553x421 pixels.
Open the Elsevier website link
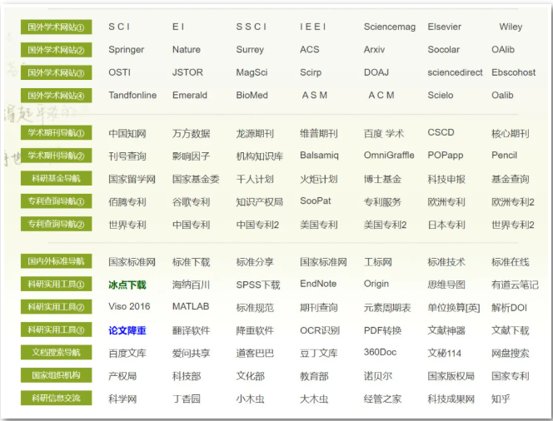444,27
